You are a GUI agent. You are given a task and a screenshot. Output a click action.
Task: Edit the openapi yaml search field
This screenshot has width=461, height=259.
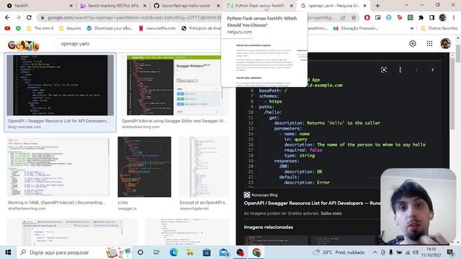point(138,44)
